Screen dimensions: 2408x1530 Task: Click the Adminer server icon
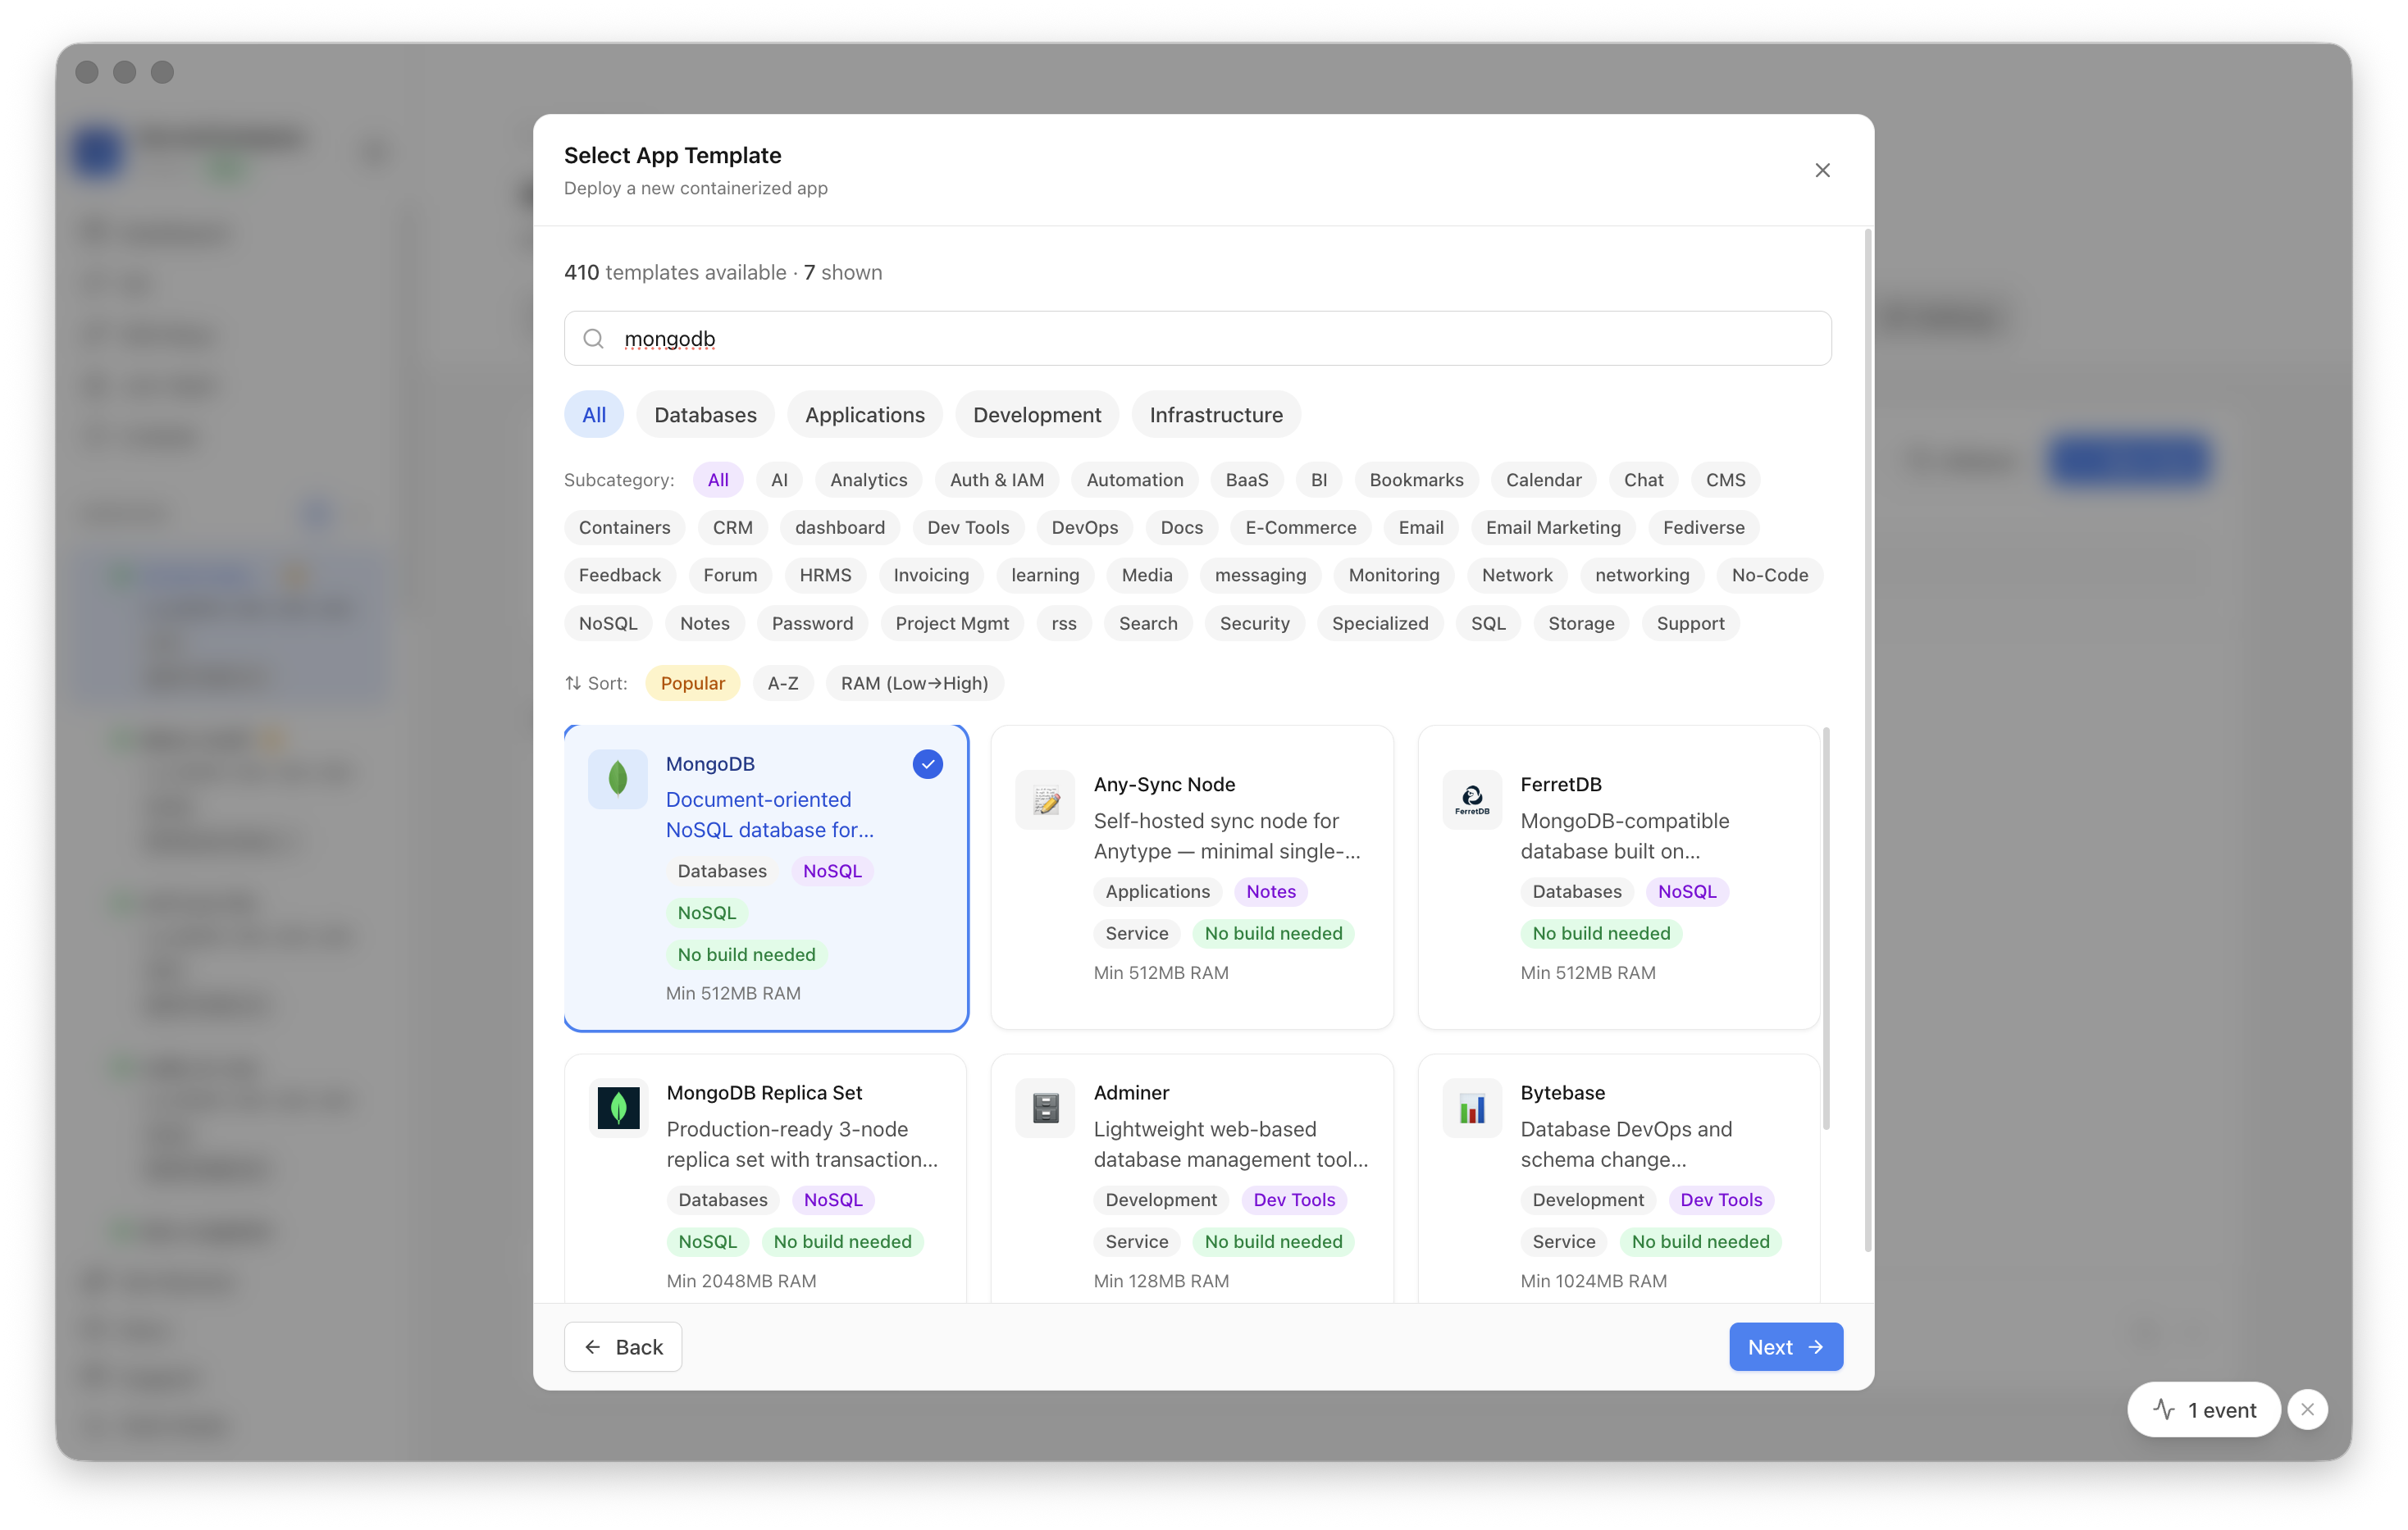point(1045,1107)
